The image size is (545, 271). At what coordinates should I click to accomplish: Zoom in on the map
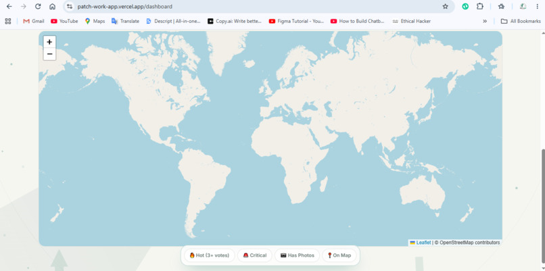pyautogui.click(x=49, y=42)
